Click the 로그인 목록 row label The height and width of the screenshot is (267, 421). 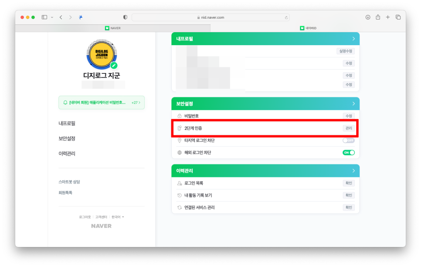coord(194,183)
